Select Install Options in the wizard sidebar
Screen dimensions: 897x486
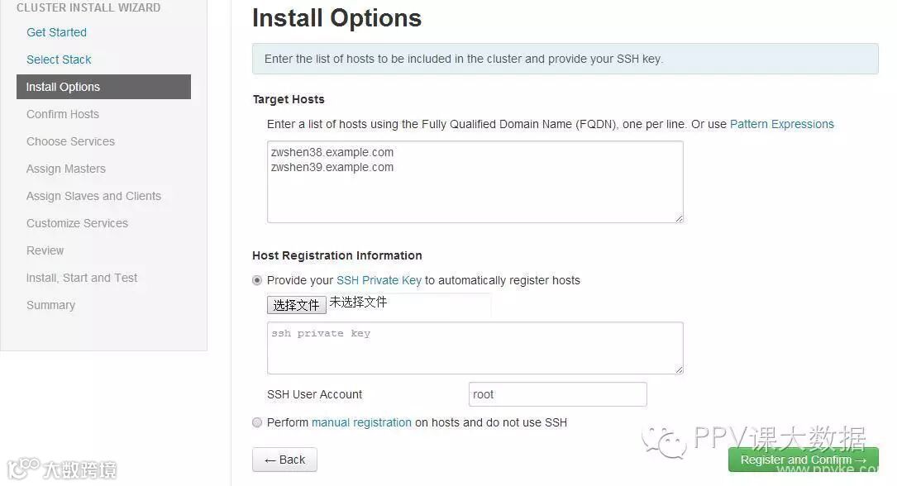tap(103, 87)
